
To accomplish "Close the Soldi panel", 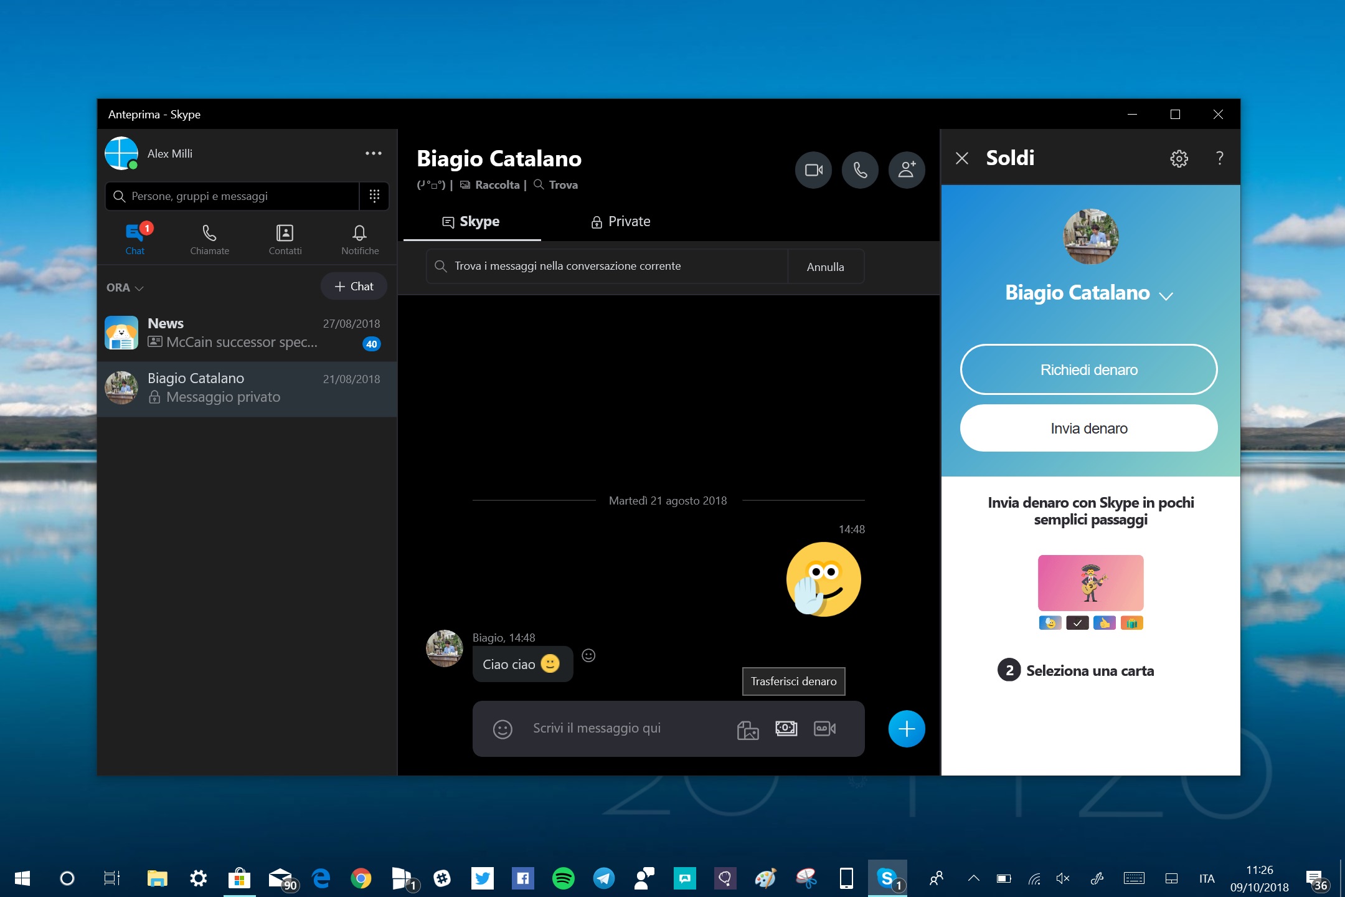I will coord(962,158).
